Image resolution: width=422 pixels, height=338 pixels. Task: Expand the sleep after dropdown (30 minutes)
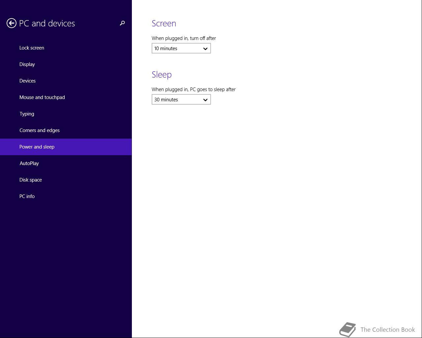pos(181,100)
